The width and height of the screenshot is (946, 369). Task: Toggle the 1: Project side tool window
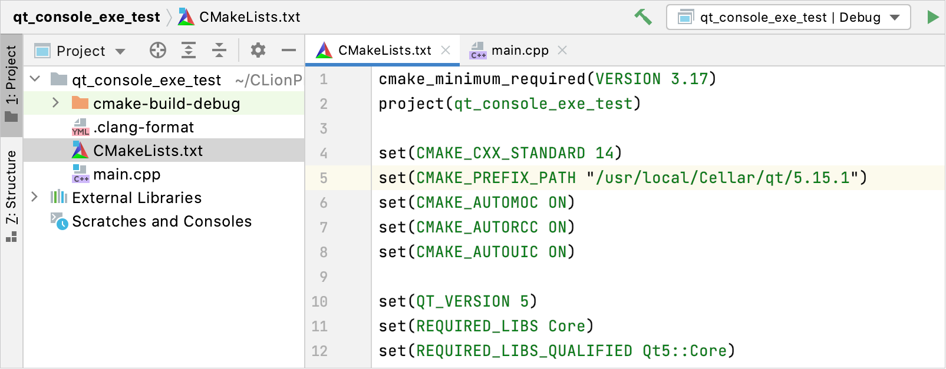click(x=12, y=84)
